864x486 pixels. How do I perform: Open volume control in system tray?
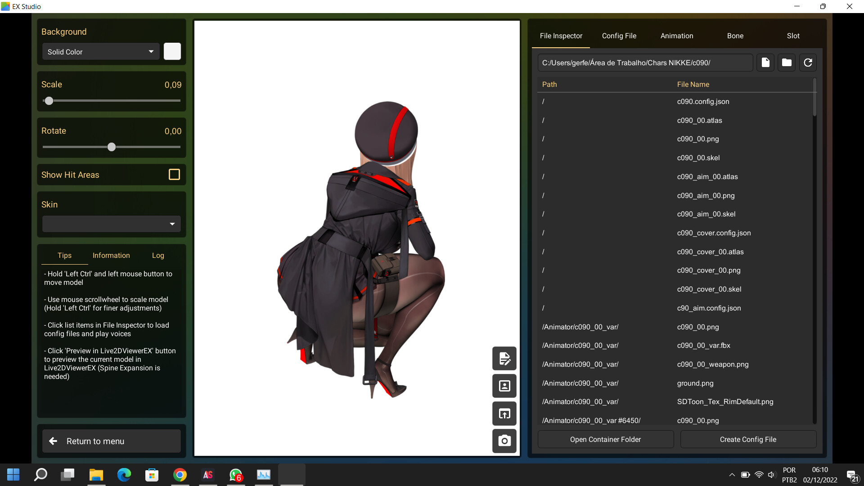click(x=771, y=475)
